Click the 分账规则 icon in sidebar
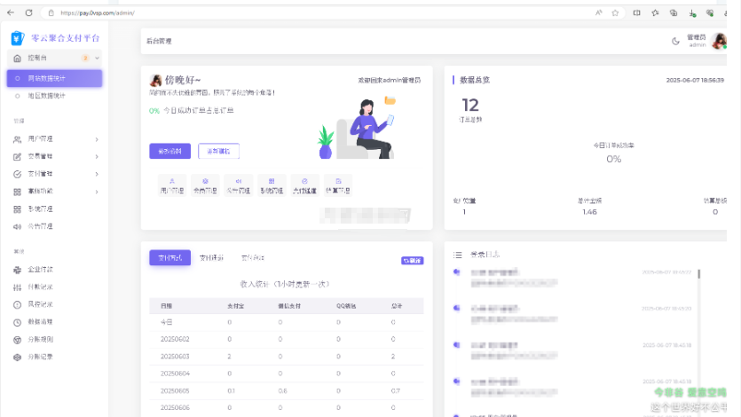 tap(18, 340)
